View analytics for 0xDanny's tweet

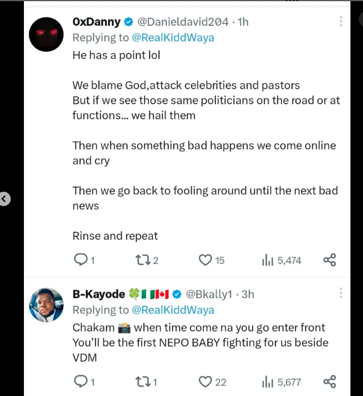(x=267, y=260)
